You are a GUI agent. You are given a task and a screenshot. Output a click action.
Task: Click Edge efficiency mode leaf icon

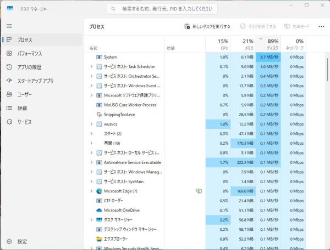click(199, 191)
